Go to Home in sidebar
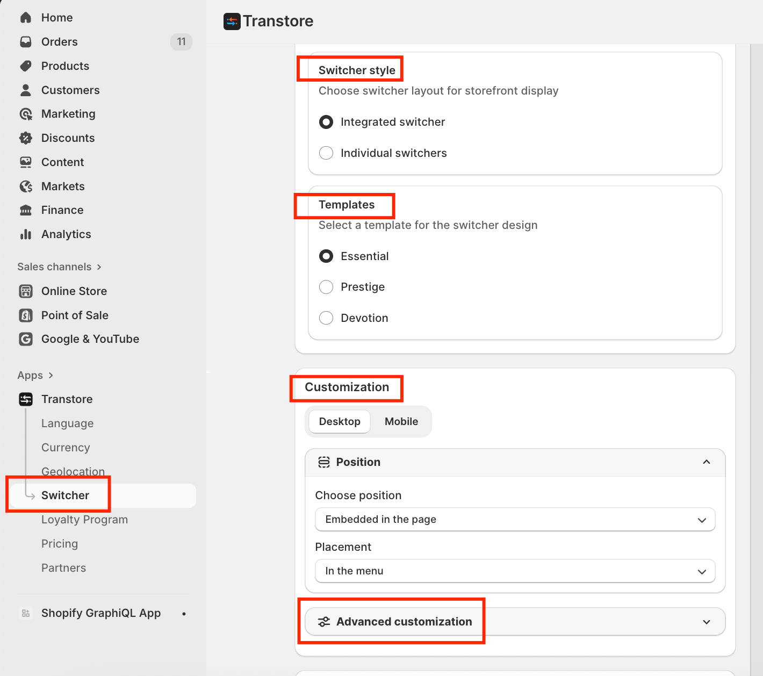 (x=57, y=18)
